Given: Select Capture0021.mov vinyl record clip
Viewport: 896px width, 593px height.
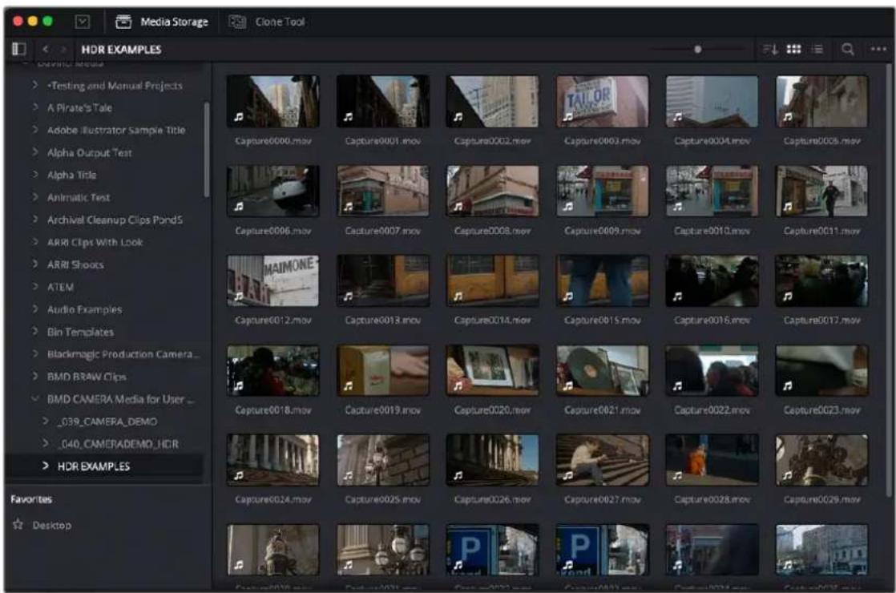Looking at the screenshot, I should tap(603, 371).
